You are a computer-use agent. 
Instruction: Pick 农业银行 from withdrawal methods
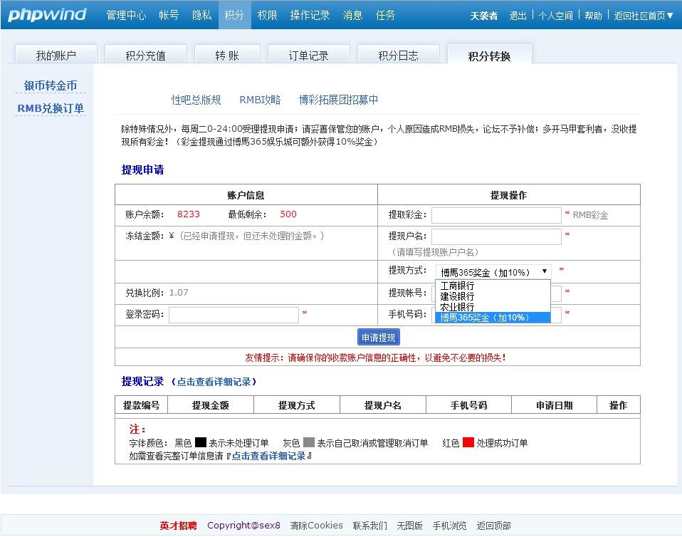457,307
